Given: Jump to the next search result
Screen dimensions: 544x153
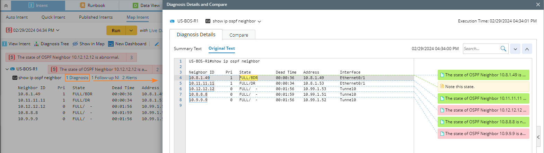Looking at the screenshot, I should coord(515,49).
